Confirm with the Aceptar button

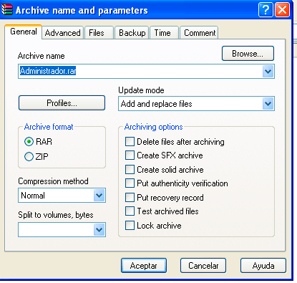pos(144,266)
